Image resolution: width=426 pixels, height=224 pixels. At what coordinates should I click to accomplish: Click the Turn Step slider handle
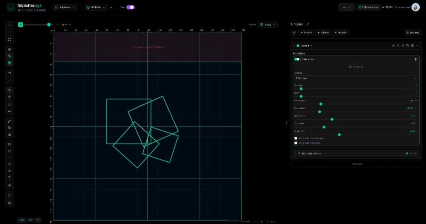tap(324, 127)
